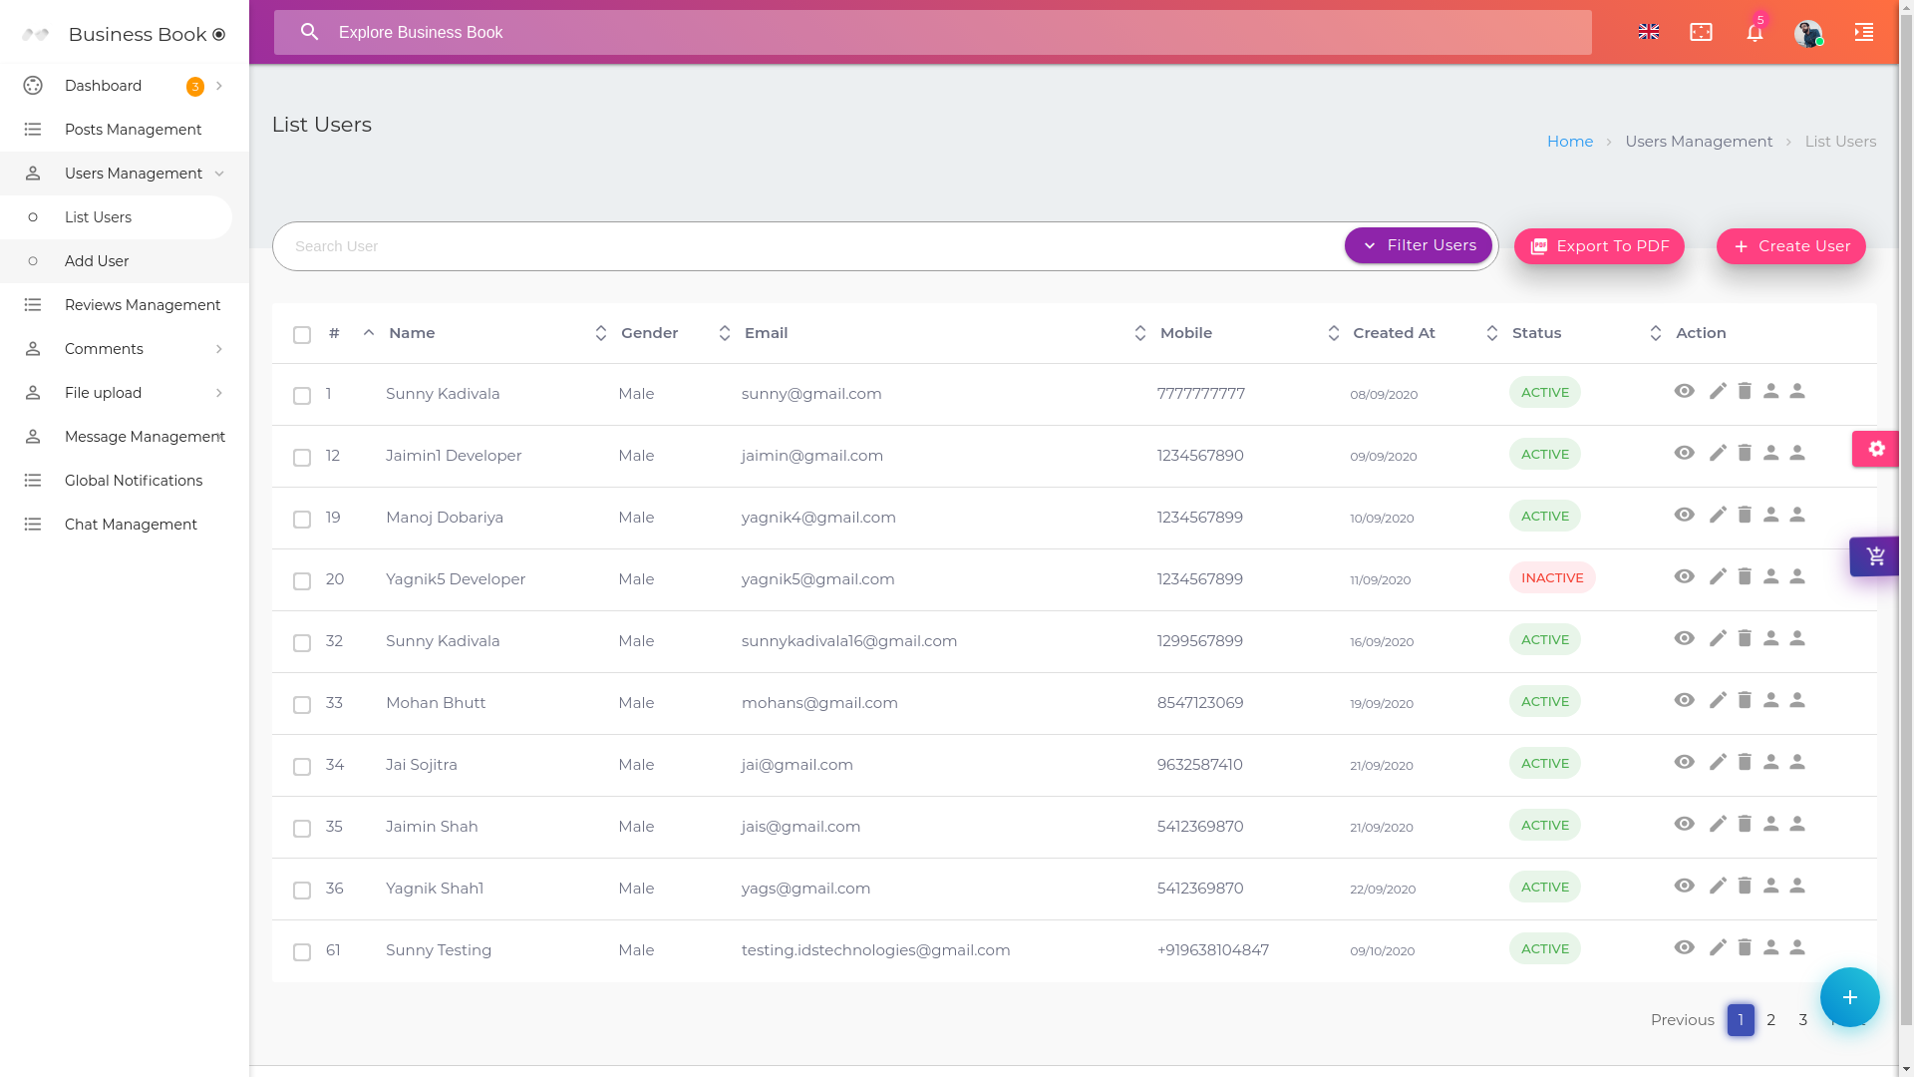Click the cart icon on right sidebar
Screen dimensions: 1914x1077
tap(1876, 556)
